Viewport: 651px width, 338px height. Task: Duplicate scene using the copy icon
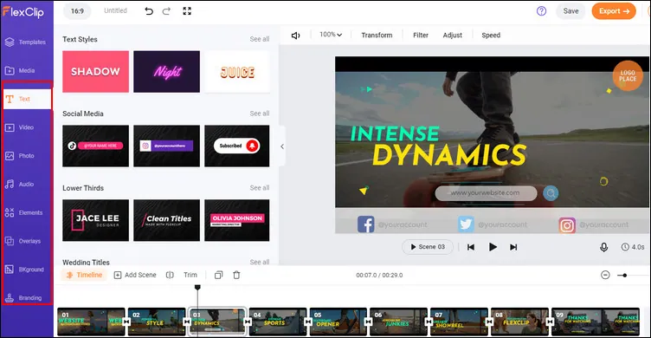[218, 275]
